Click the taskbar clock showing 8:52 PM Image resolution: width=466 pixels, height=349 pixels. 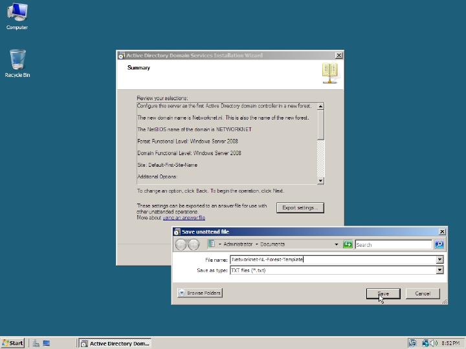[x=450, y=343]
